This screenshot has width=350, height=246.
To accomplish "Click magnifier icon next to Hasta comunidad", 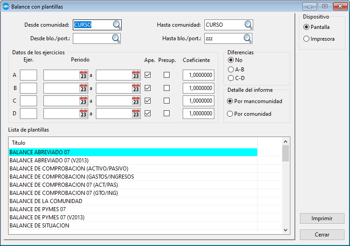I will click(x=248, y=25).
